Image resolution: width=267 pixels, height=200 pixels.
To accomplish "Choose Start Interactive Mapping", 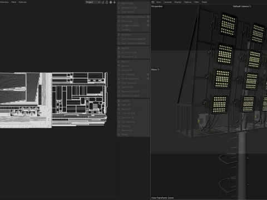I will click(133, 39).
